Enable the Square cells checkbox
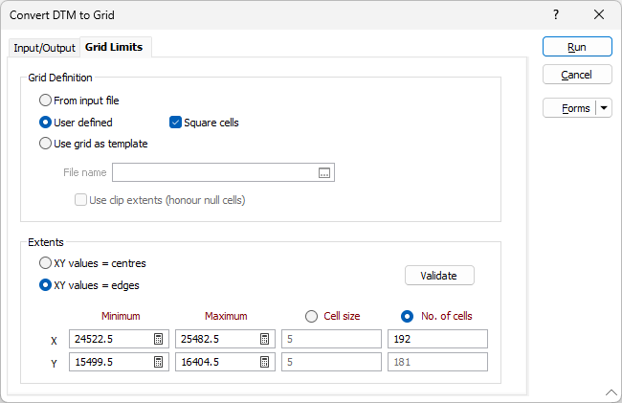622x403 pixels. pos(176,123)
